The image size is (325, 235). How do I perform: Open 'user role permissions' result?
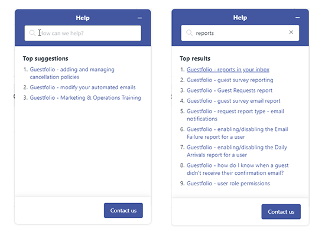228,184
